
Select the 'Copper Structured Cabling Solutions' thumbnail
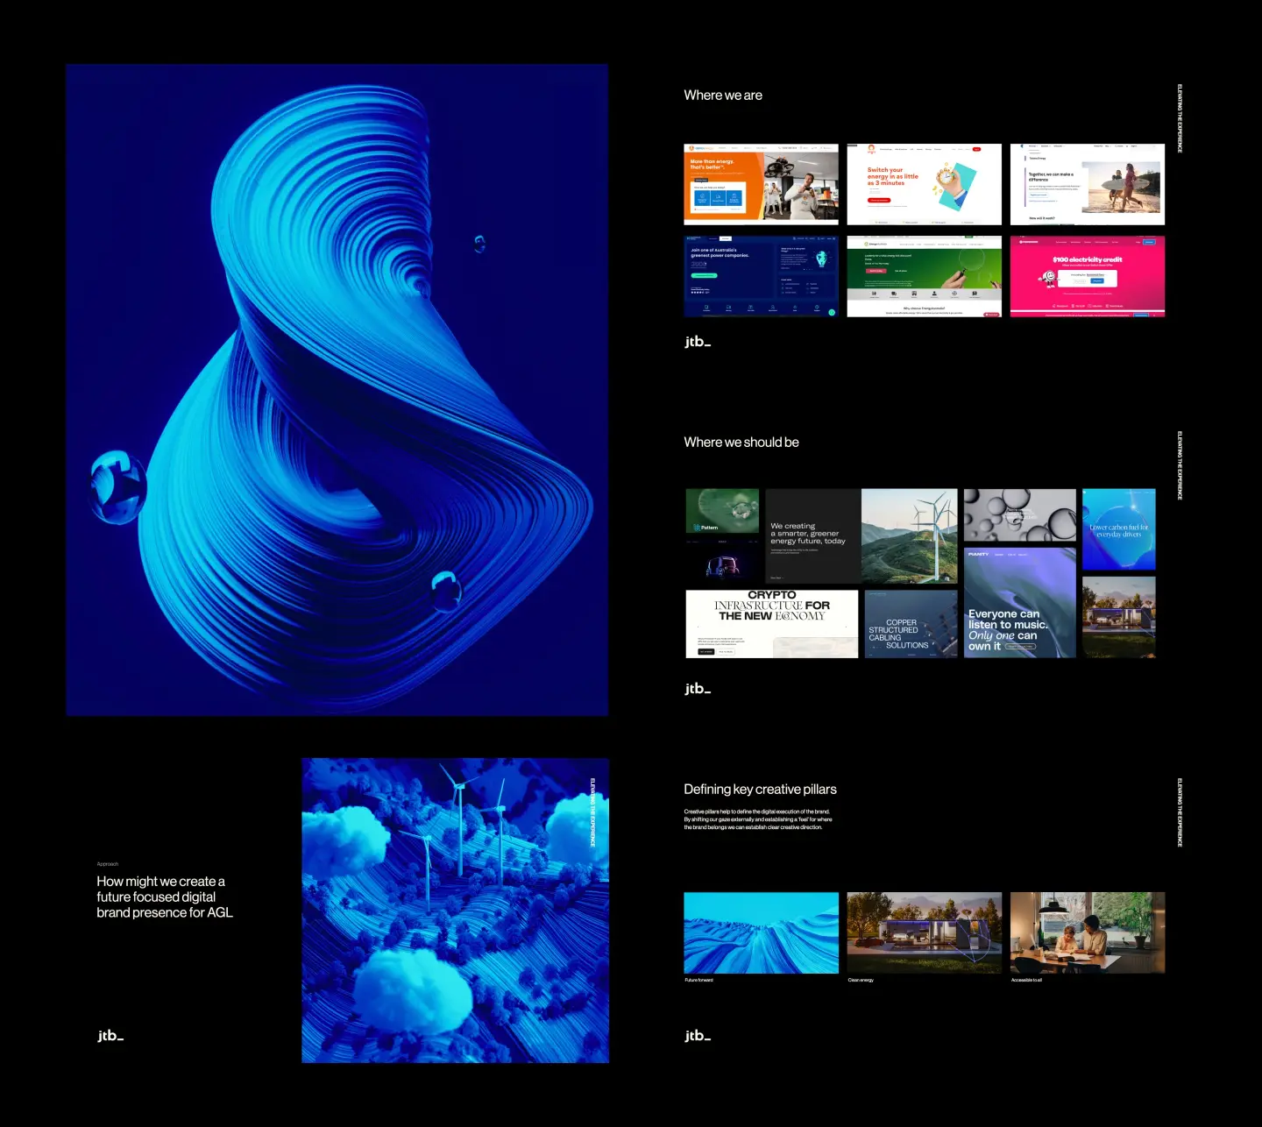(911, 624)
